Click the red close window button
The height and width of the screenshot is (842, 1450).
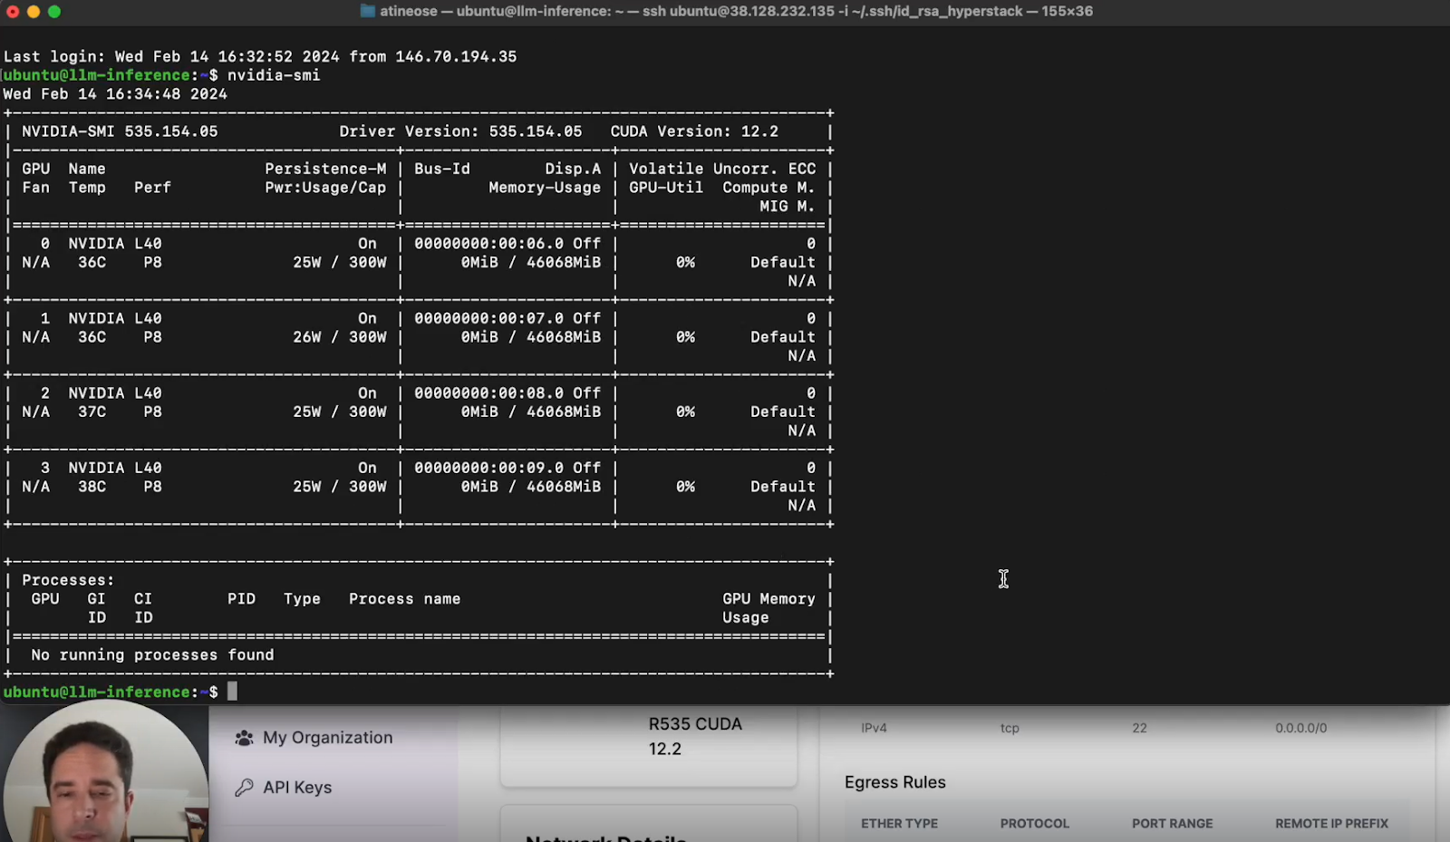(13, 12)
